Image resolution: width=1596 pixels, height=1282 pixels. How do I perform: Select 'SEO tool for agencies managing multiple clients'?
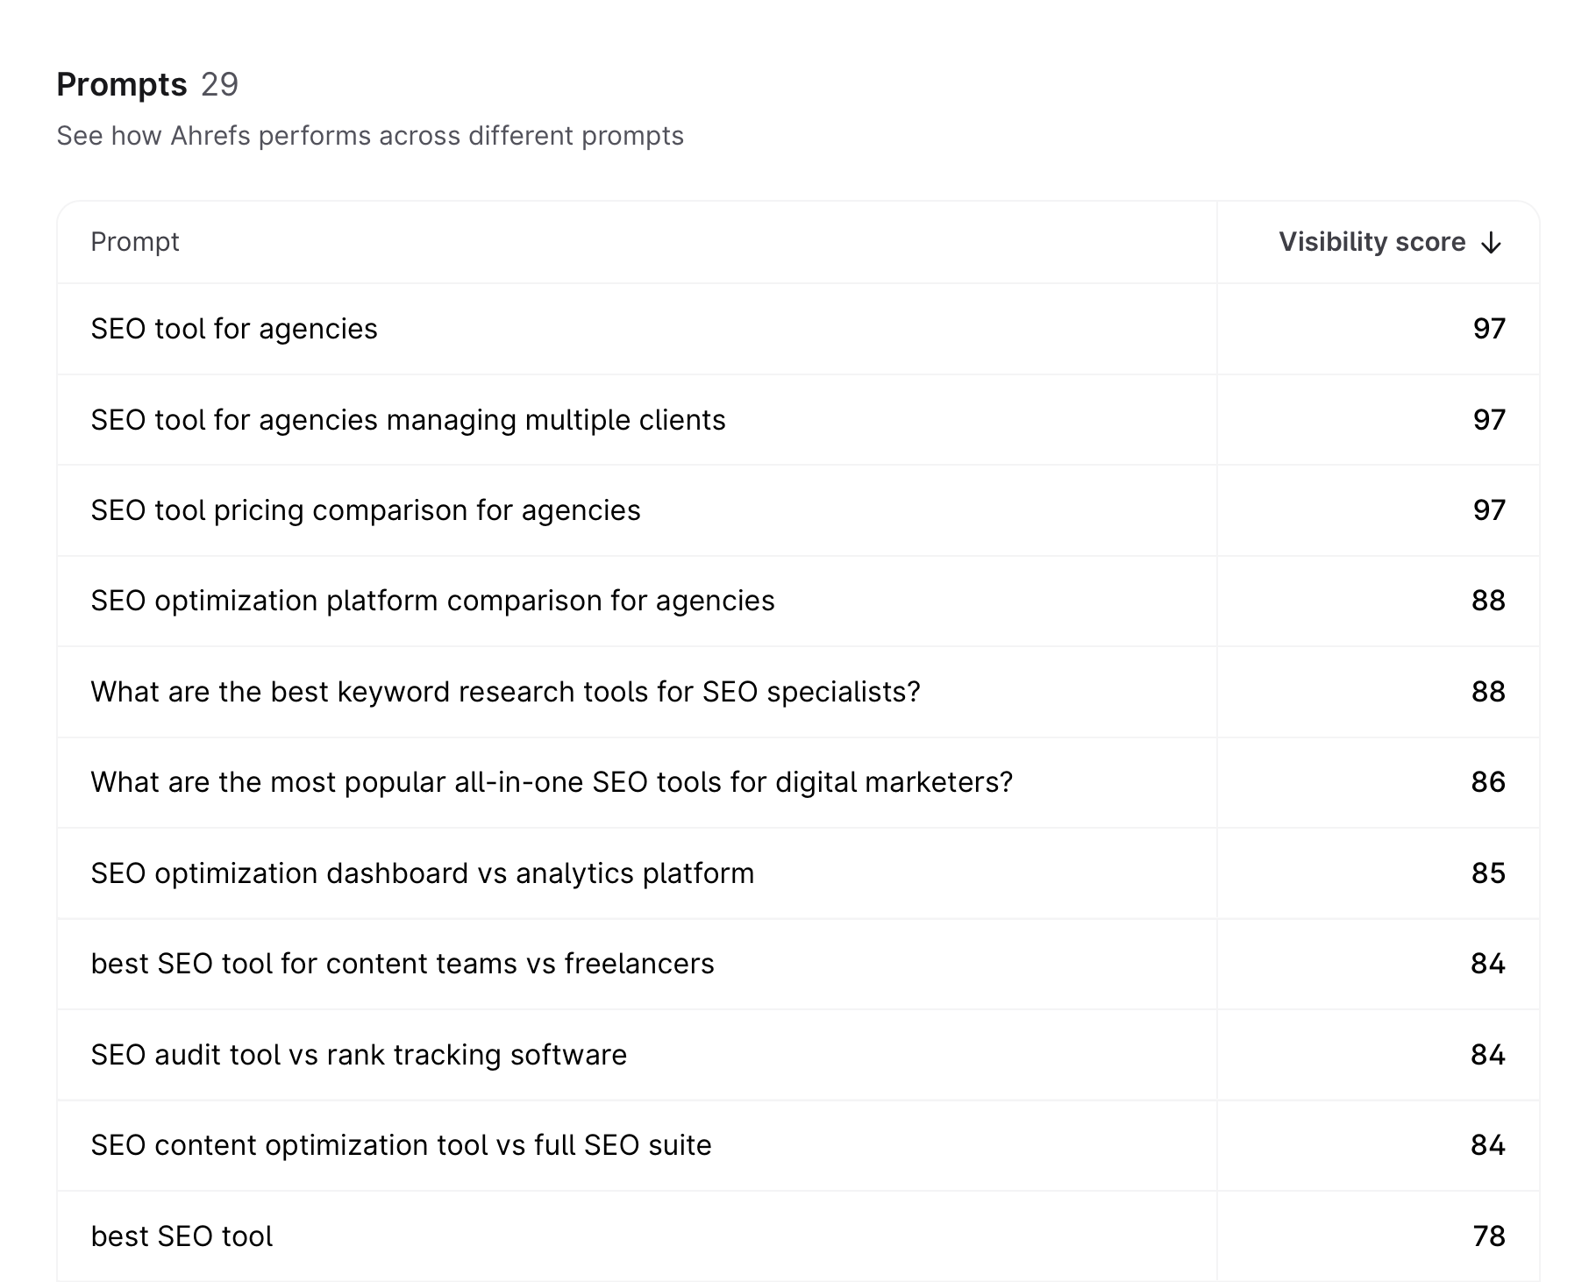[x=408, y=420]
